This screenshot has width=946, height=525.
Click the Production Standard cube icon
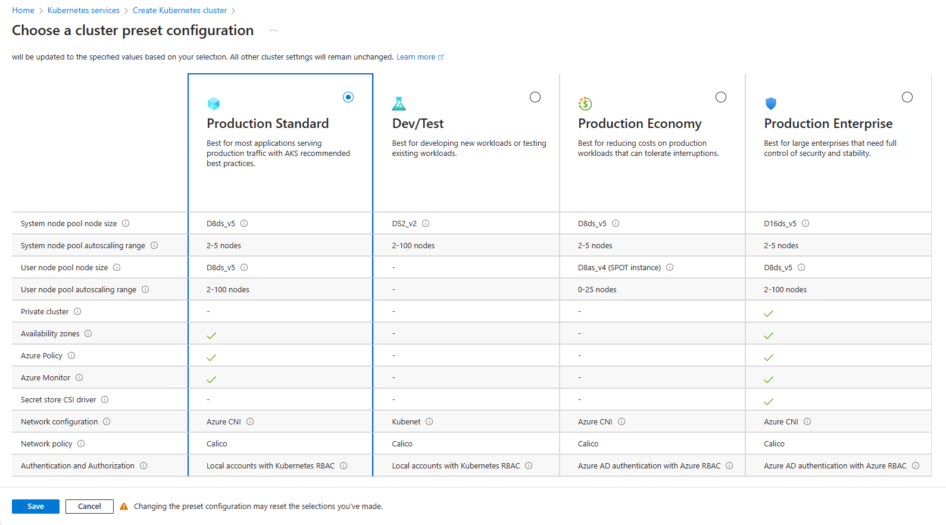pyautogui.click(x=214, y=104)
